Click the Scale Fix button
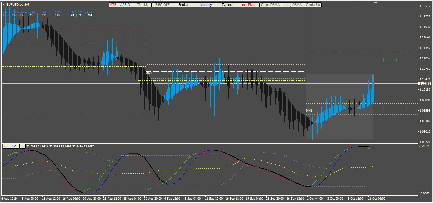This screenshot has width=433, height=203. pyautogui.click(x=313, y=5)
